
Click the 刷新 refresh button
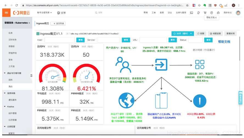click(x=201, y=34)
